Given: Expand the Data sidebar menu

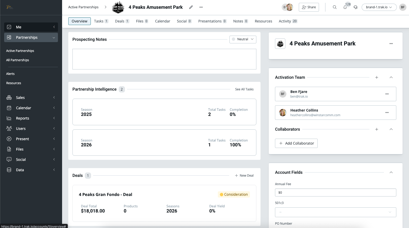Looking at the screenshot, I should (31, 170).
